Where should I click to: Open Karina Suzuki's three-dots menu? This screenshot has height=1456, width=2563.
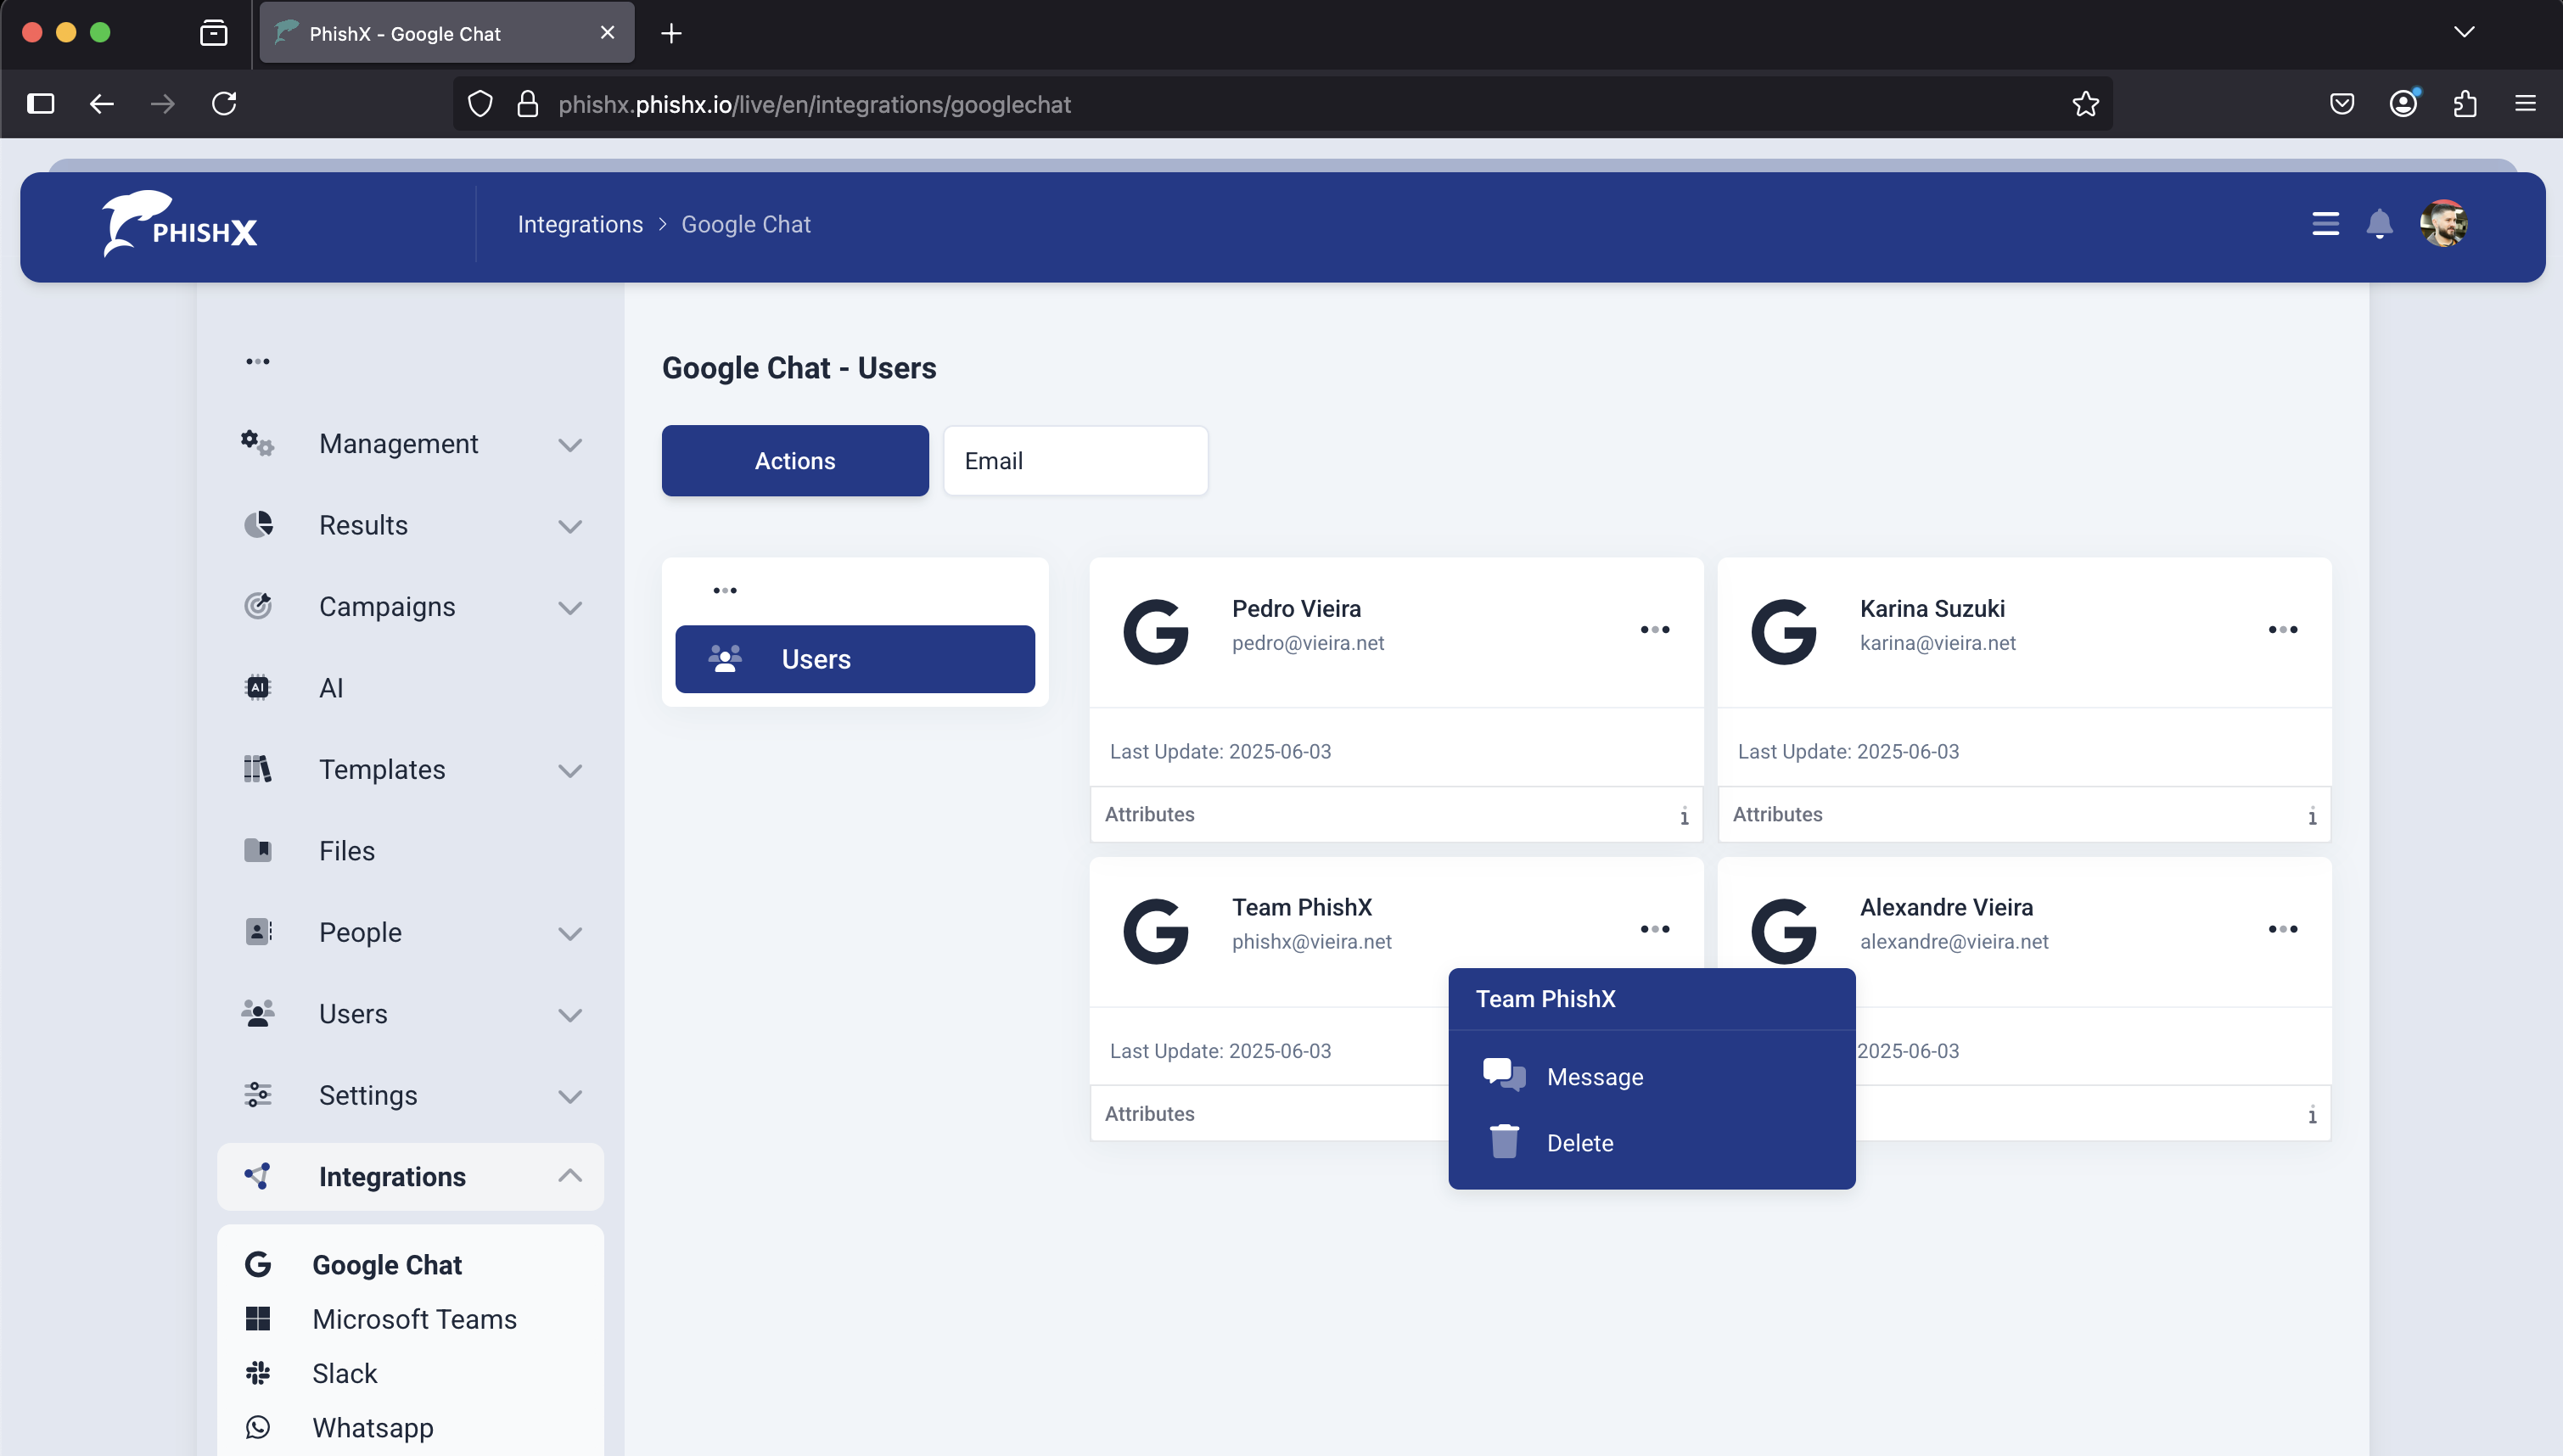coord(2283,630)
